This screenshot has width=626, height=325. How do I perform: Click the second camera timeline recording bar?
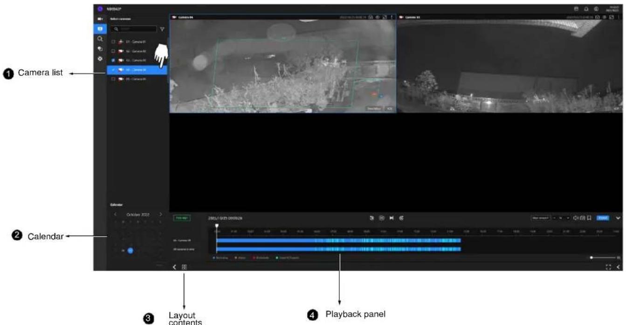[x=338, y=249]
